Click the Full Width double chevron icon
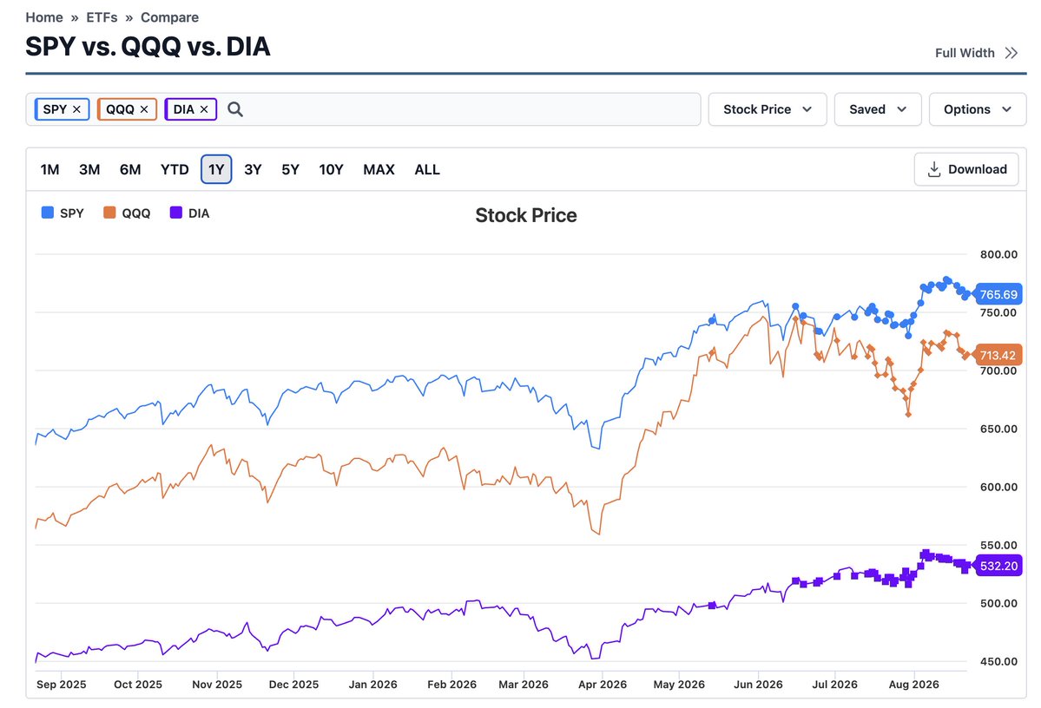The width and height of the screenshot is (1041, 708). point(1011,53)
